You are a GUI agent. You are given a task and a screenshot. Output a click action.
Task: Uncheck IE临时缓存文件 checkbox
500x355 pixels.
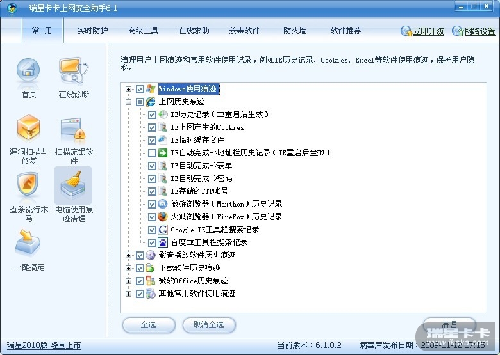click(x=152, y=140)
